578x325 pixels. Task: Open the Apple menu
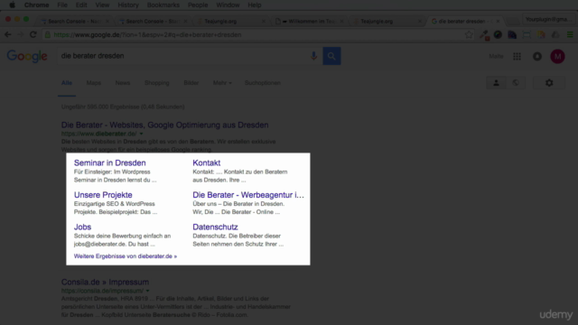(x=12, y=5)
